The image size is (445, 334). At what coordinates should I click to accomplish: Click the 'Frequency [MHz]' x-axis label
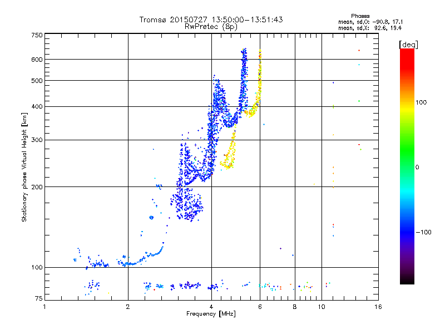click(211, 314)
